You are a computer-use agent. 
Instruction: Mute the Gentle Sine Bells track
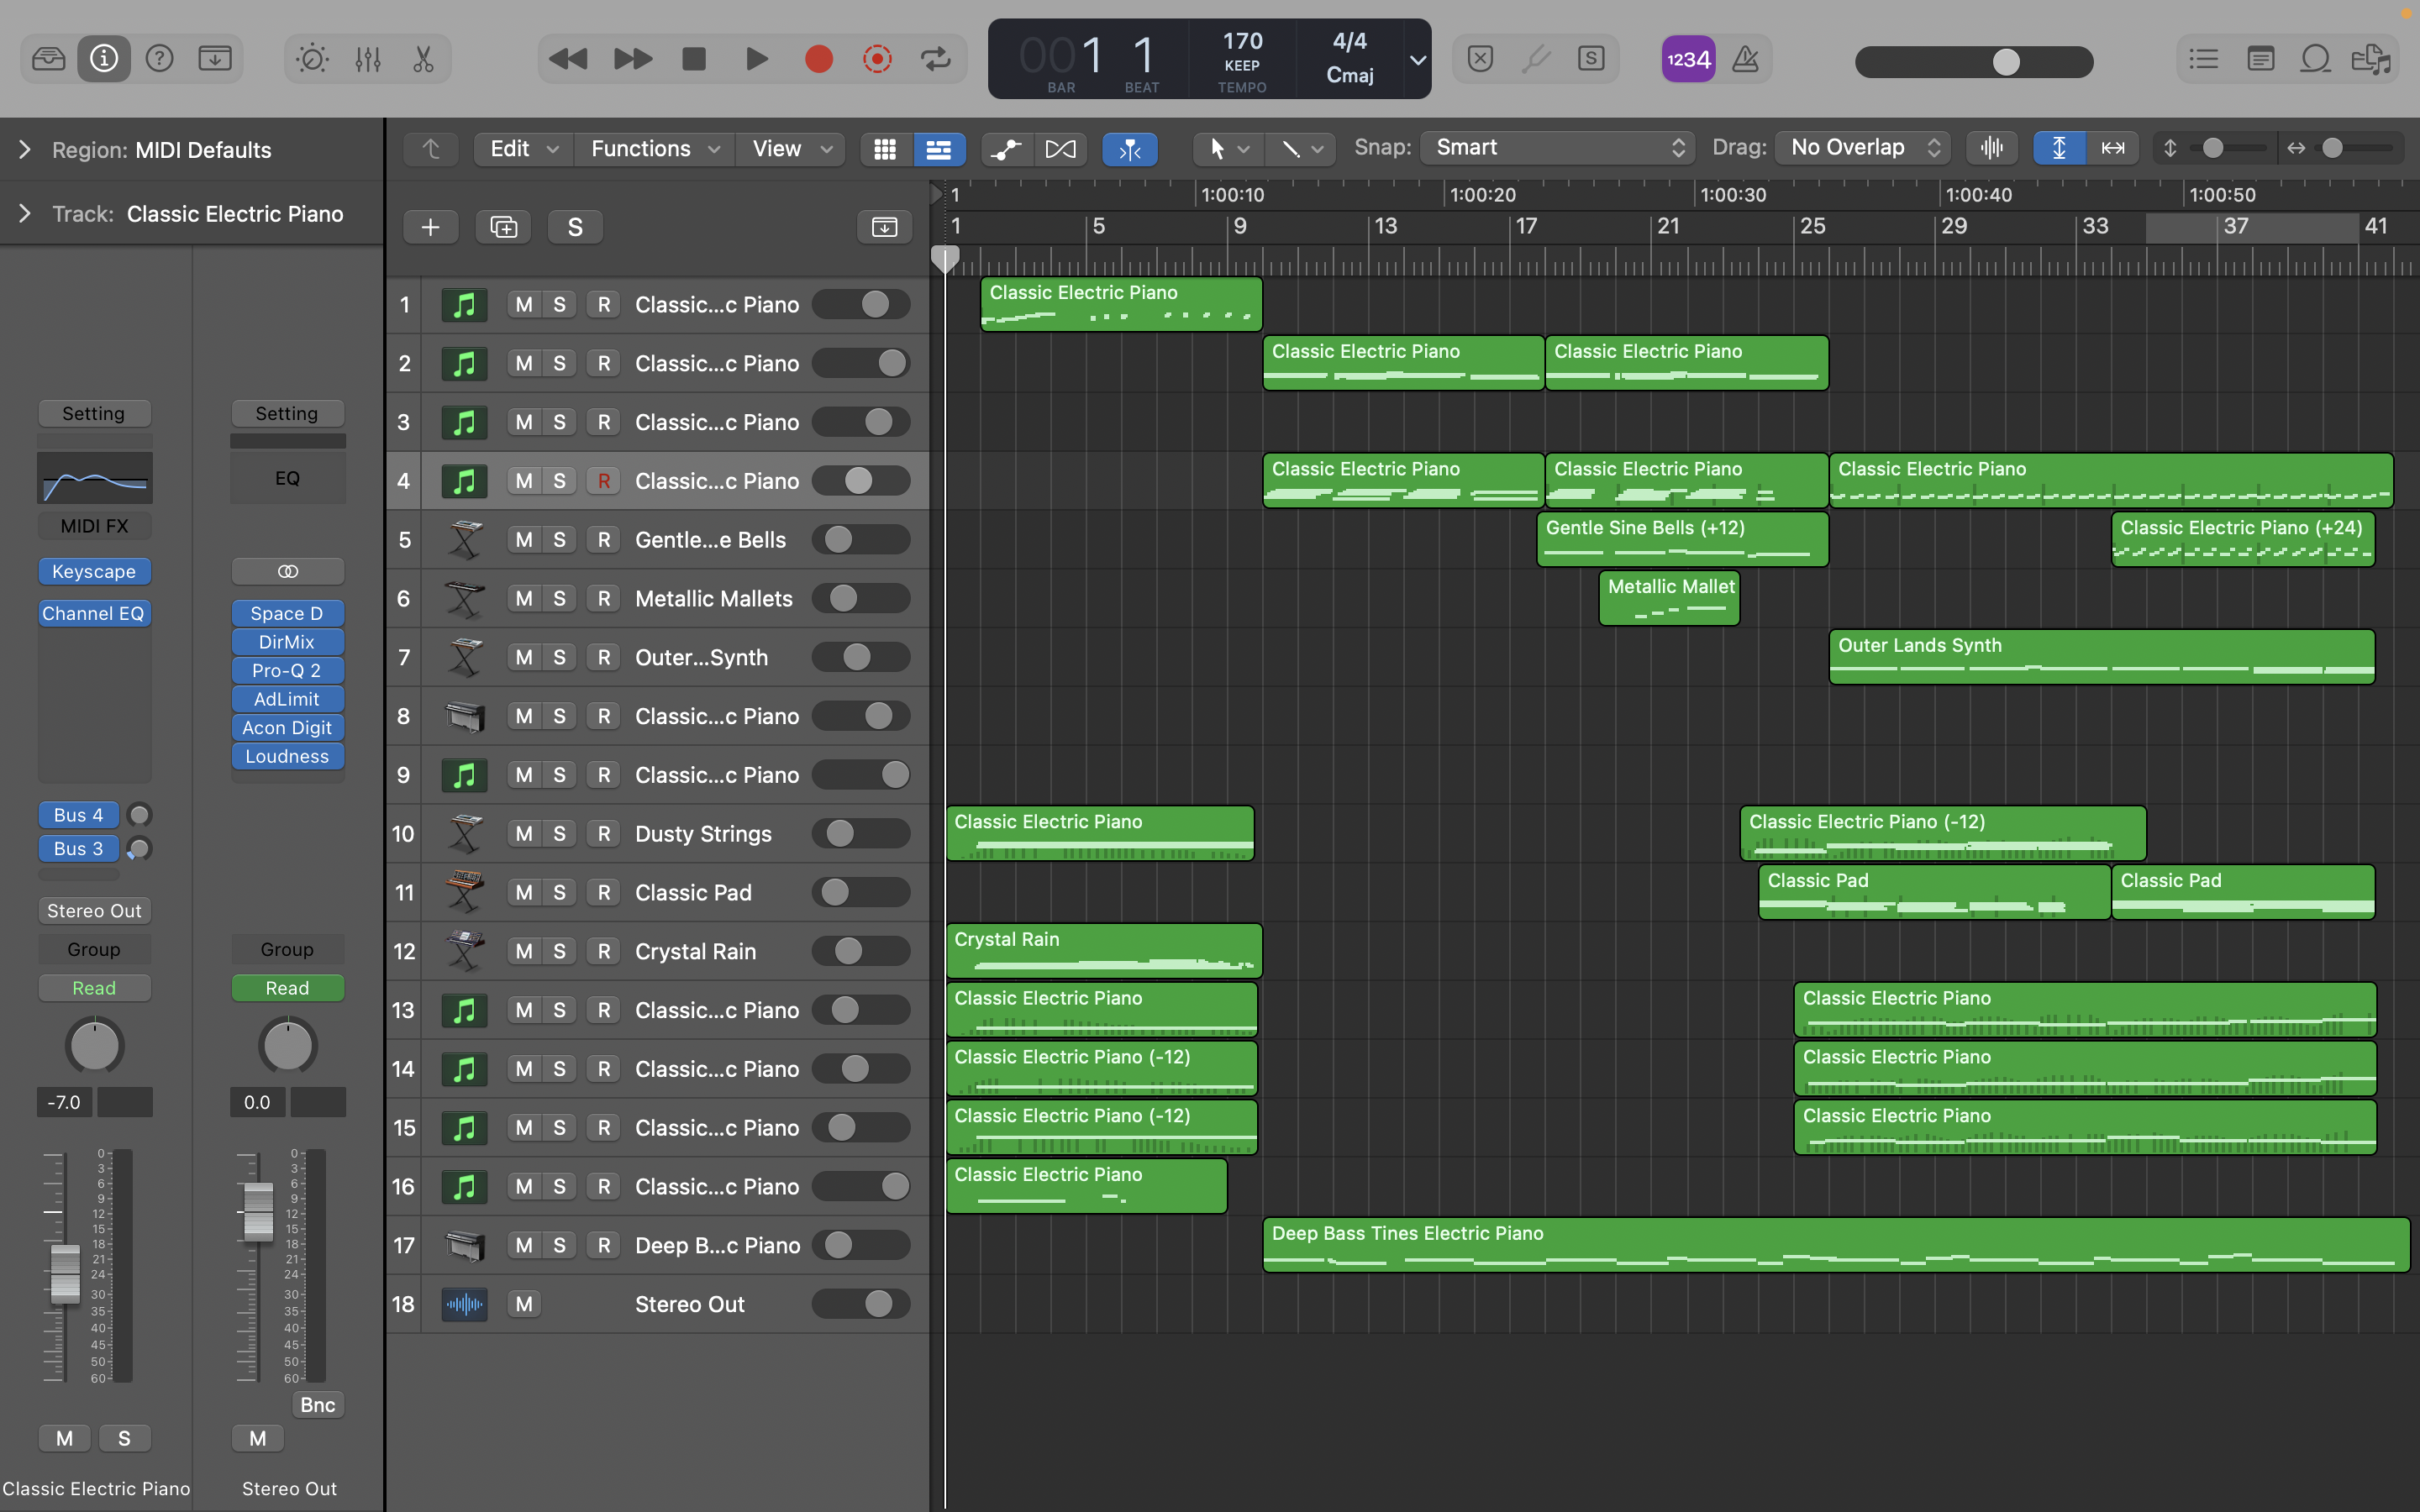click(x=524, y=540)
